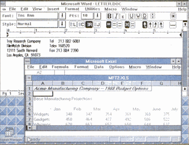Select open paragraph spacing icon

(133, 25)
